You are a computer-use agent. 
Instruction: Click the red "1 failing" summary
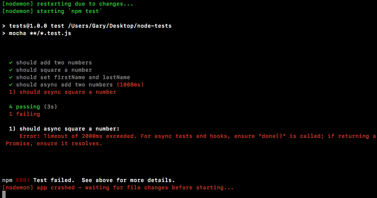pyautogui.click(x=25, y=114)
